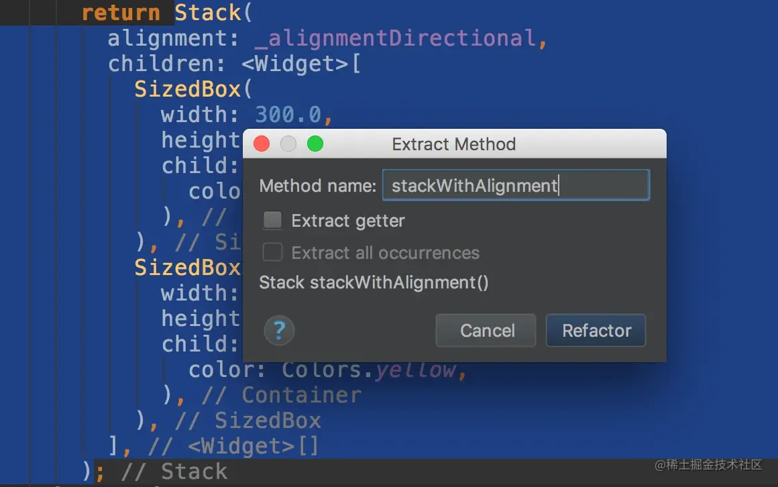Click _alignmentDirectional in the editor
The width and height of the screenshot is (778, 487).
point(396,38)
